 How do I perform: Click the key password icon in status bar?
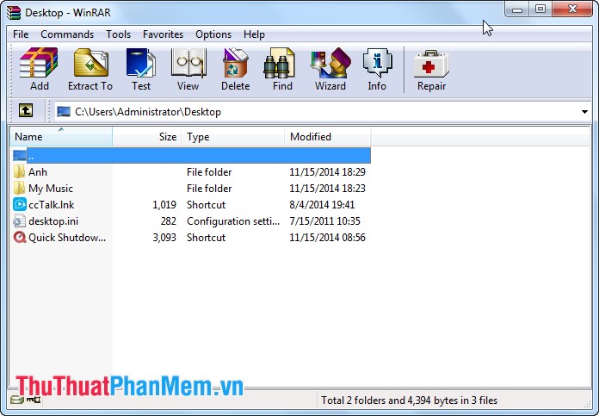coord(34,400)
